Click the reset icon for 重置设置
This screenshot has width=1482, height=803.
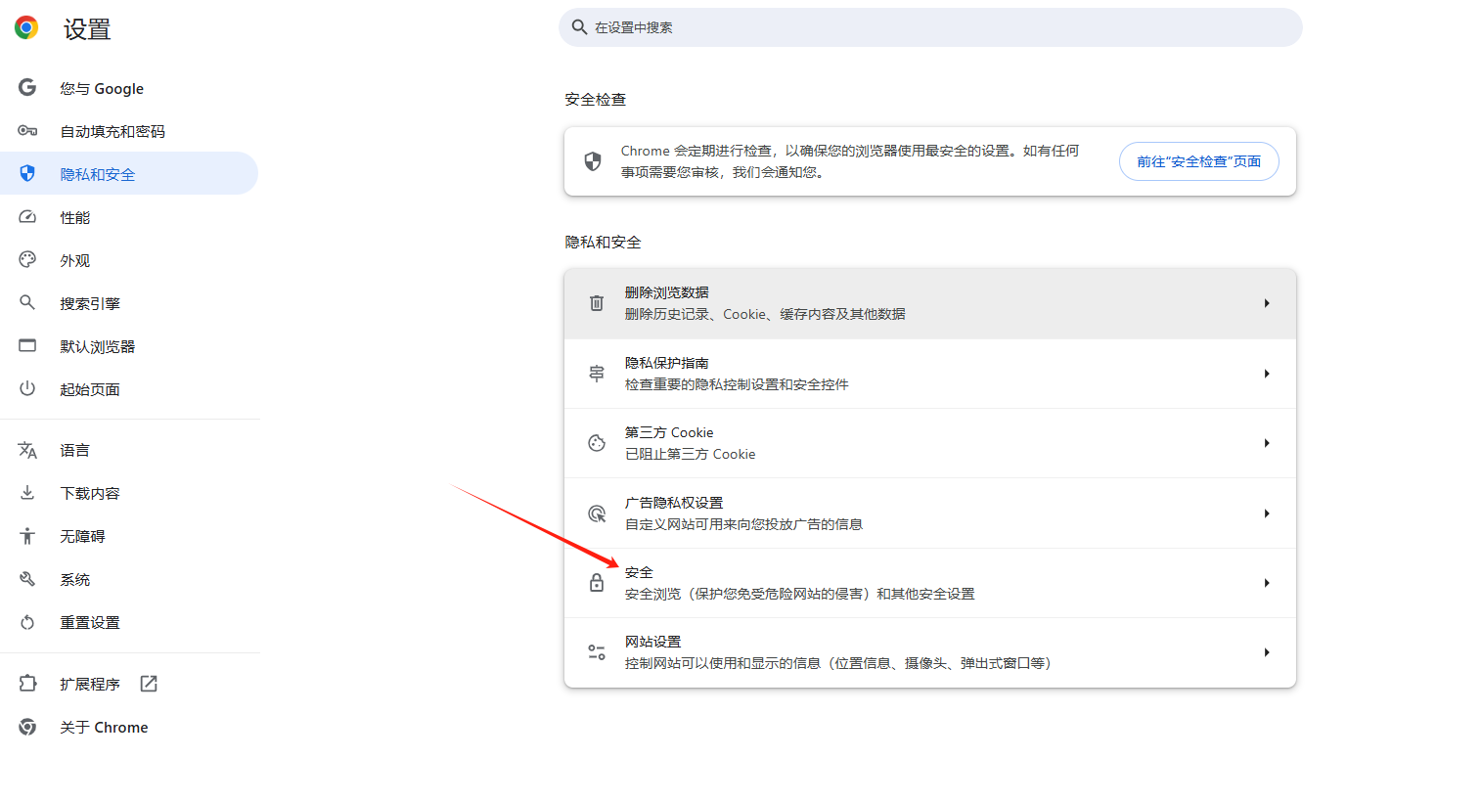coord(27,622)
